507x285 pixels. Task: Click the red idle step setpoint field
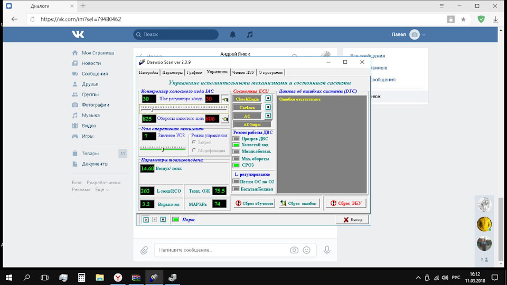[212, 99]
